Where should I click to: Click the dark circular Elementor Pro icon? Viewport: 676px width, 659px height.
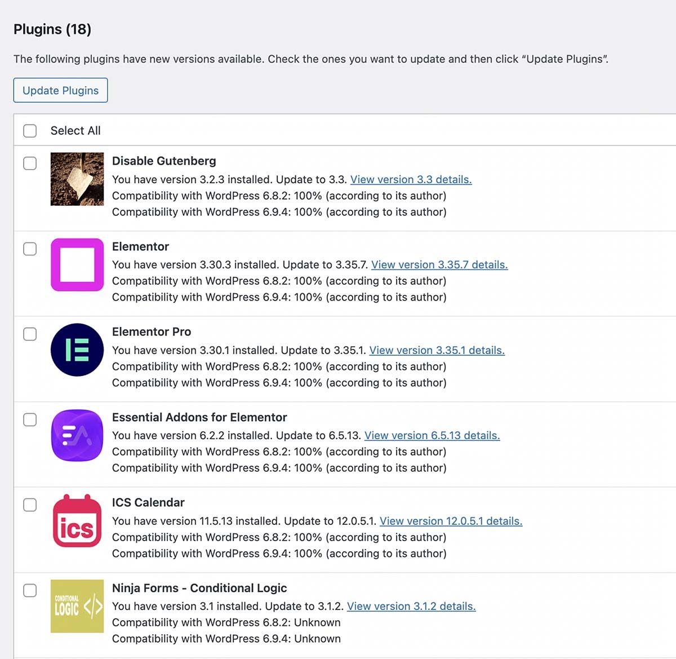click(77, 350)
